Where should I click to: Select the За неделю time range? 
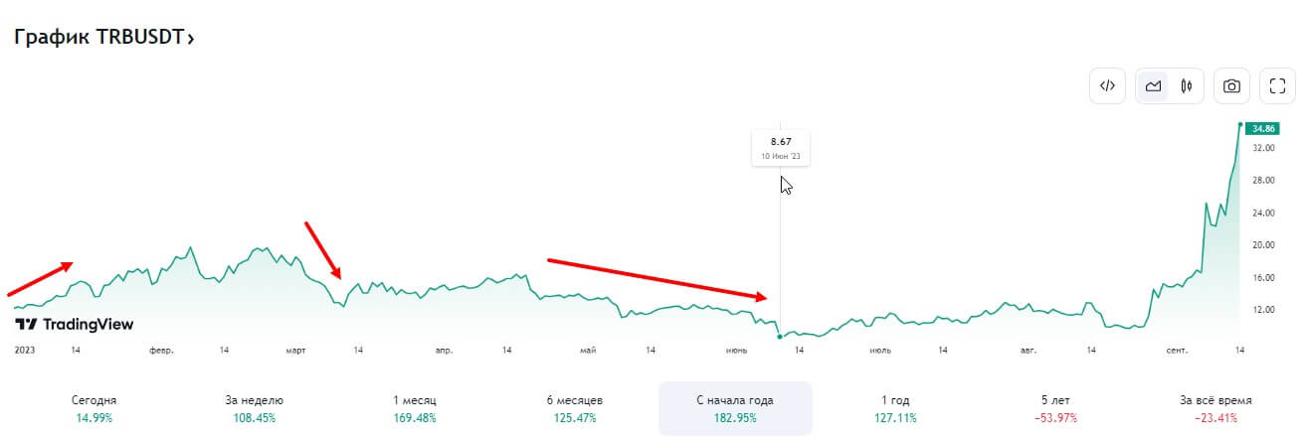pos(255,408)
